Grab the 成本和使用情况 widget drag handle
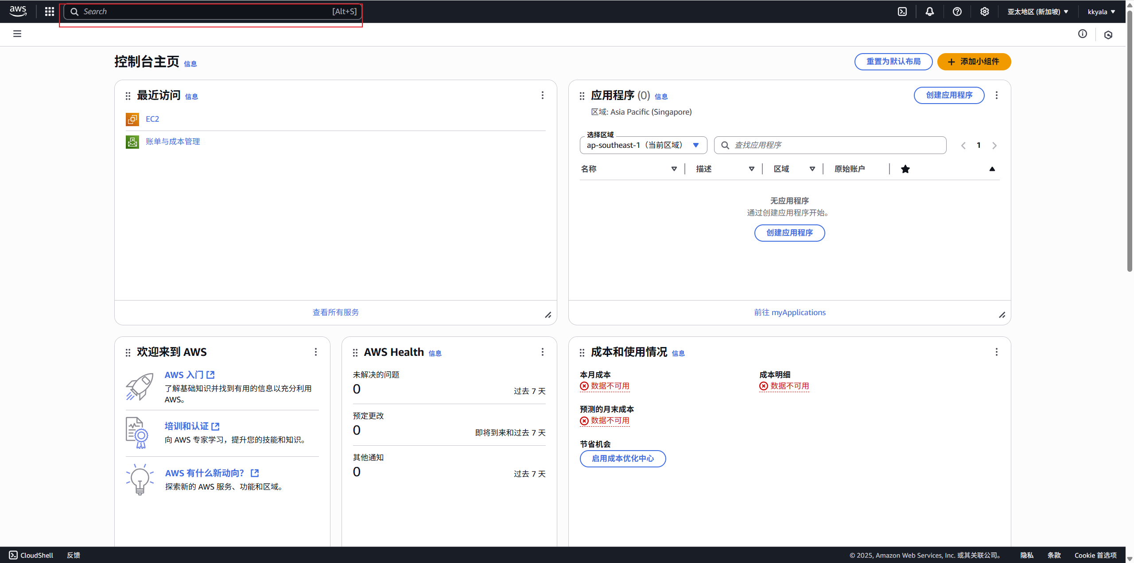 click(582, 352)
